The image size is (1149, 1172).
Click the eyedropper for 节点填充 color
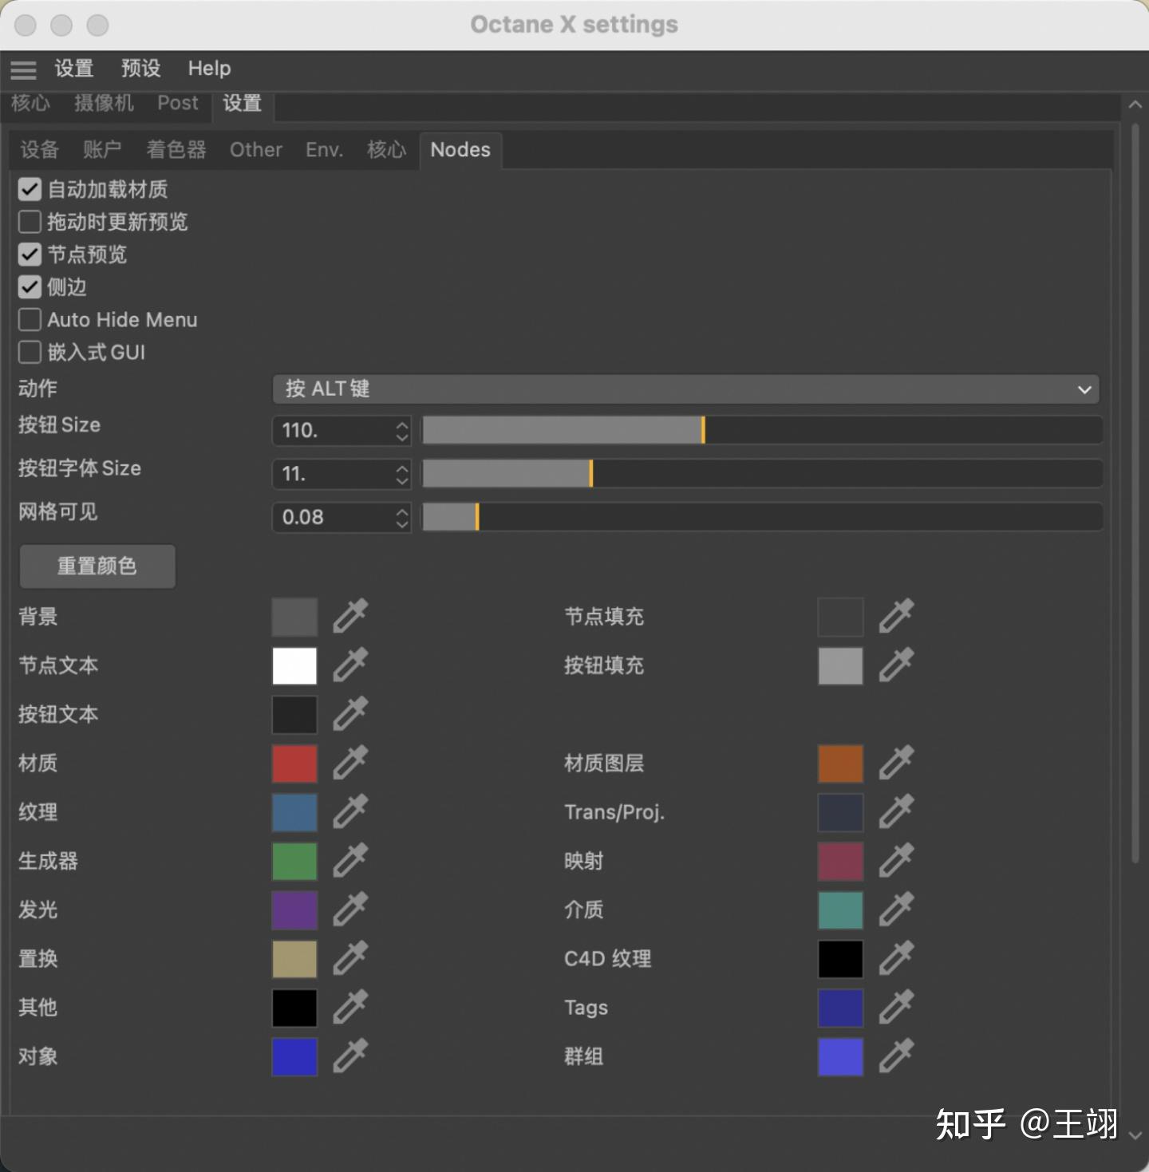[896, 616]
